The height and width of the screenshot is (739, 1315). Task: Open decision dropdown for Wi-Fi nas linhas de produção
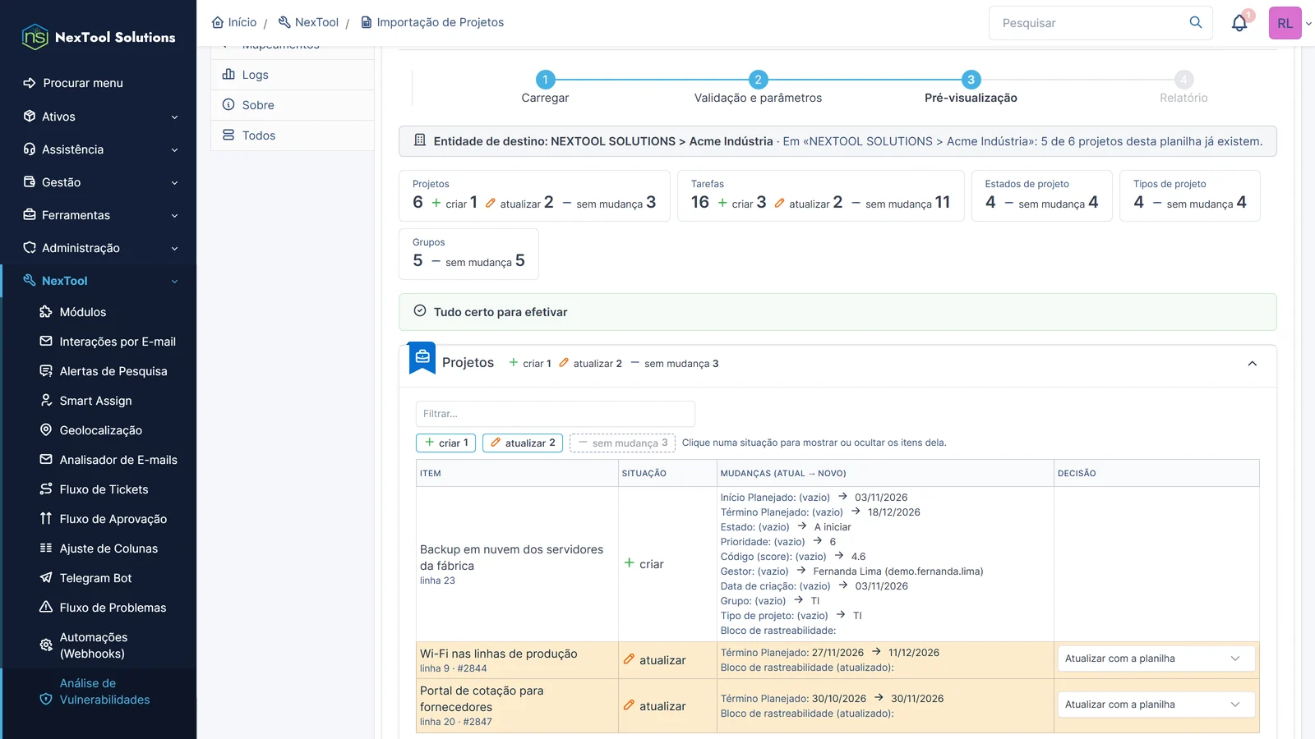click(x=1156, y=659)
